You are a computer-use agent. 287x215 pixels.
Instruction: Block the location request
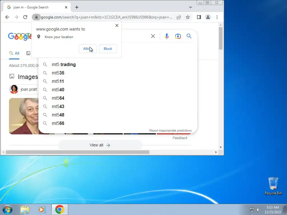(x=108, y=49)
